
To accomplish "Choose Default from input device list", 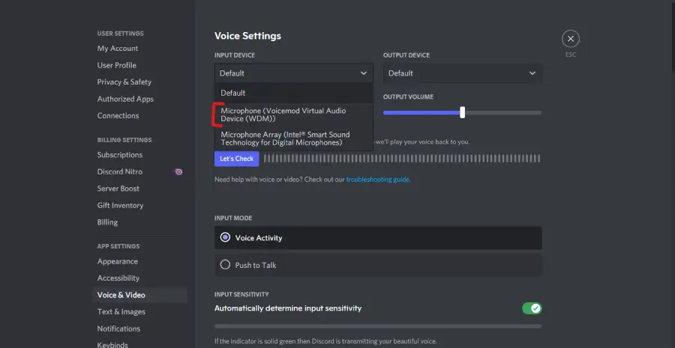I will point(293,93).
